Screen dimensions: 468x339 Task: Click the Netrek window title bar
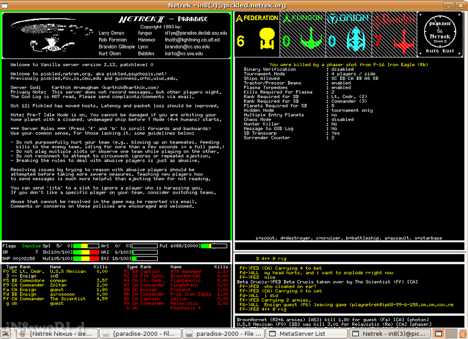pos(227,5)
